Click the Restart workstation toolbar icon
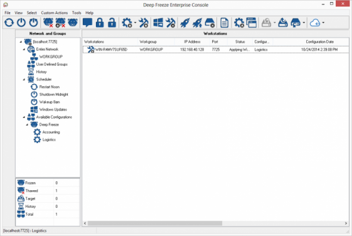 9,23
